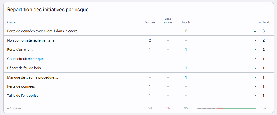Screen dimensions: 277x115
Task: Click the sort arrow beside Total
Action: (x=260, y=22)
